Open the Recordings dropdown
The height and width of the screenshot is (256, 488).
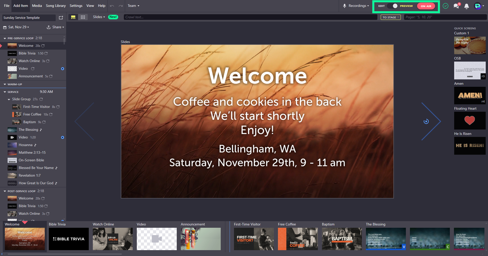pyautogui.click(x=356, y=6)
